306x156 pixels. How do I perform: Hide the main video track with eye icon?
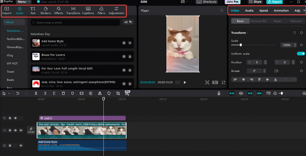click(15, 130)
